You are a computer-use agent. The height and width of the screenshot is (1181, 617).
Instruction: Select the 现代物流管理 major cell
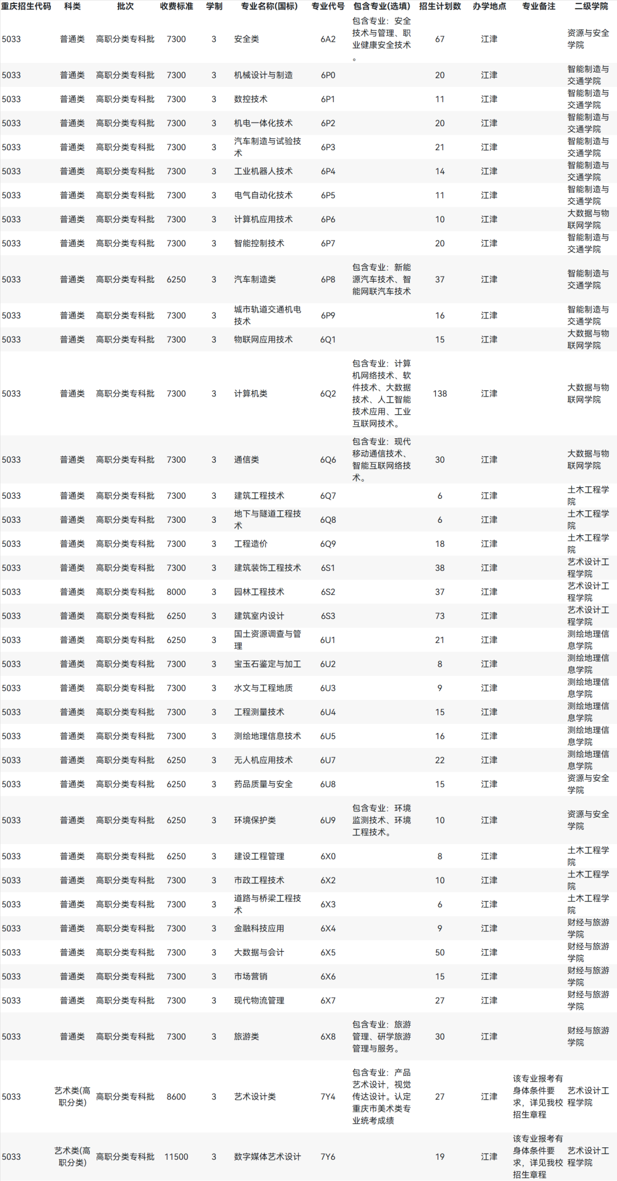pyautogui.click(x=259, y=1000)
